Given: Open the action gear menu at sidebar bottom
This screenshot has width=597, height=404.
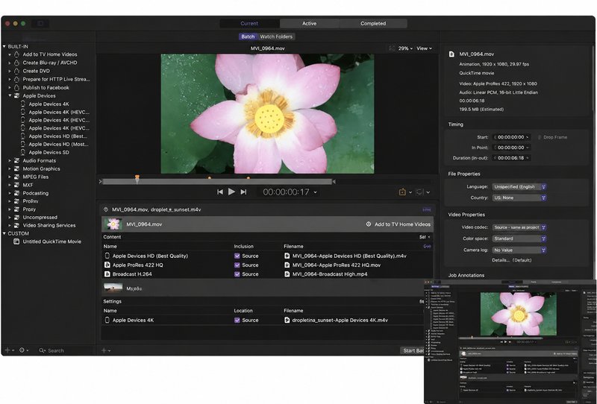Looking at the screenshot, I should (24, 350).
